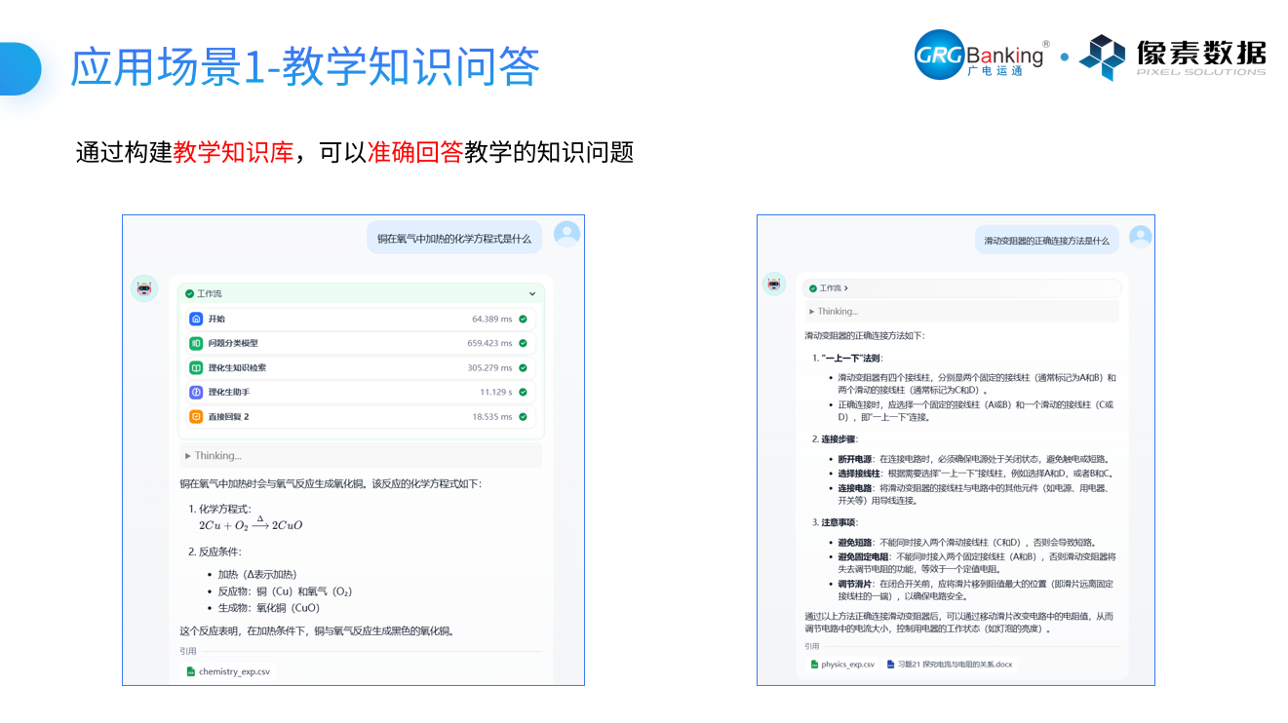The width and height of the screenshot is (1288, 723).
Task: Select the 理化生知识检索 workflow step row
Action: pos(361,367)
